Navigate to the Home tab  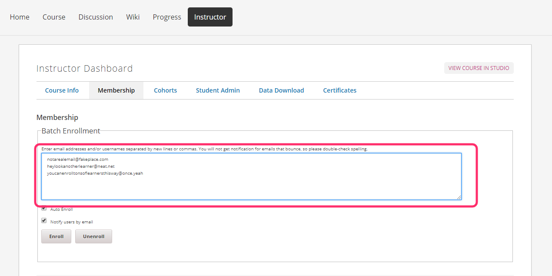[x=20, y=17]
